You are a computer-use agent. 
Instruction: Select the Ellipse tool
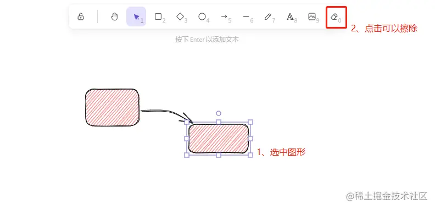pyautogui.click(x=202, y=16)
